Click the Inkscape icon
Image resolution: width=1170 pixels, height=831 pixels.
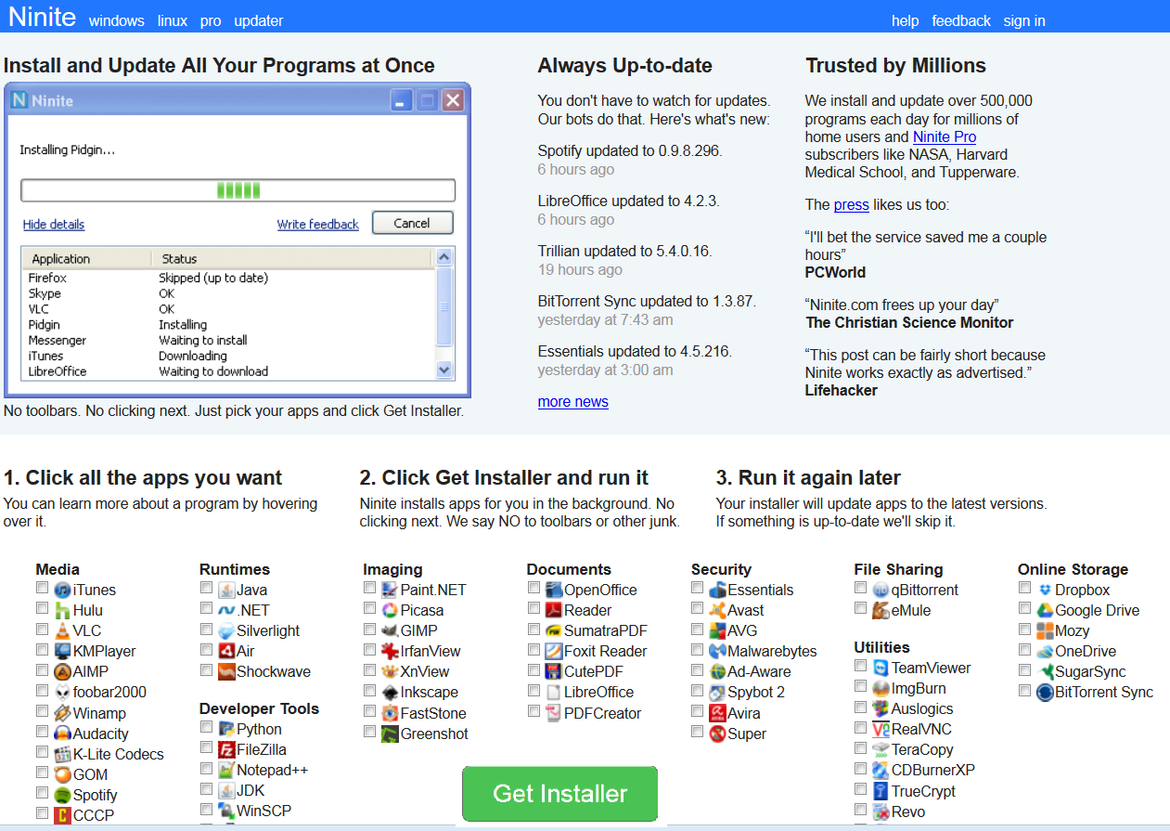pos(390,692)
